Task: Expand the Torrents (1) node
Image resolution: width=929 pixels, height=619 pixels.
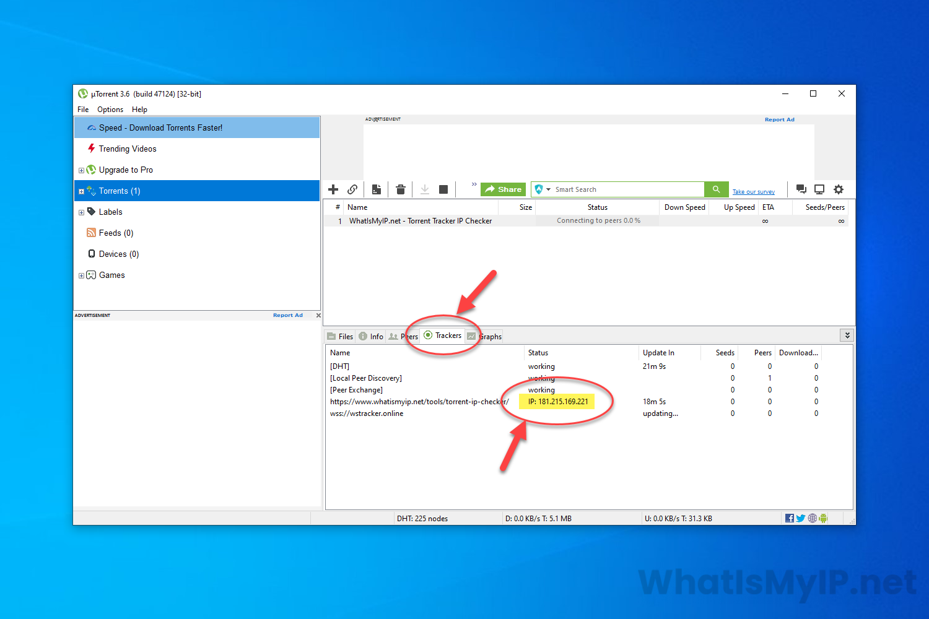Action: [x=81, y=191]
